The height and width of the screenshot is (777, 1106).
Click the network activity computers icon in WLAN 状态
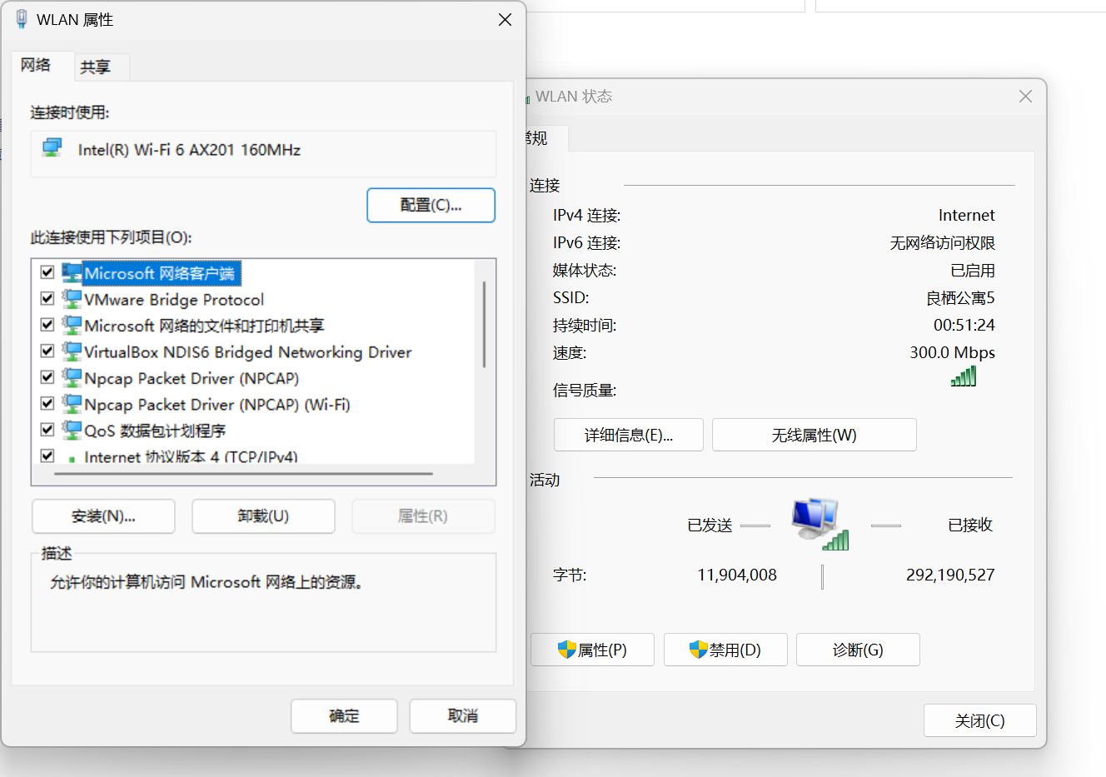tap(820, 524)
